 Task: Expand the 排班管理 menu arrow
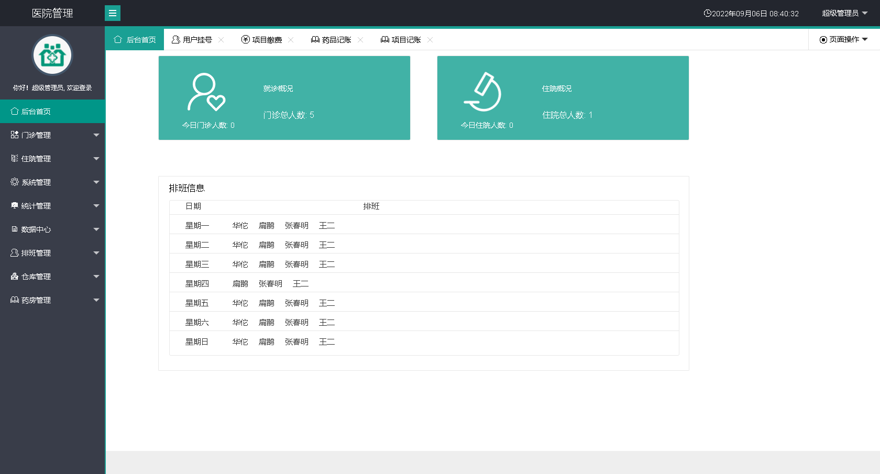(96, 253)
